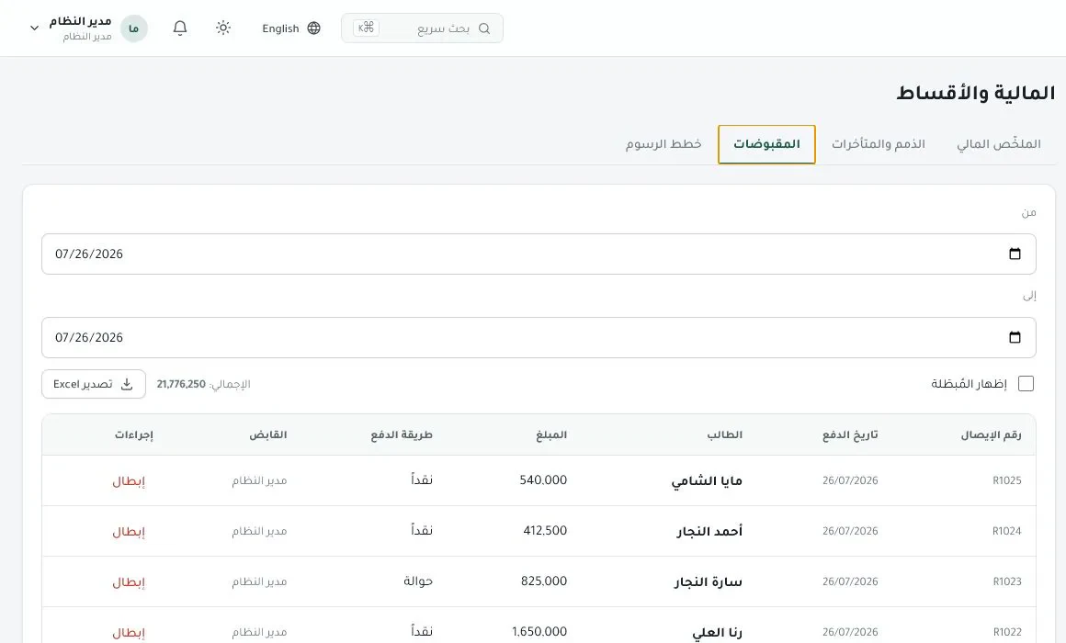Viewport: 1066px width, 643px height.
Task: Click student name رنا العلي
Action: coord(717,633)
